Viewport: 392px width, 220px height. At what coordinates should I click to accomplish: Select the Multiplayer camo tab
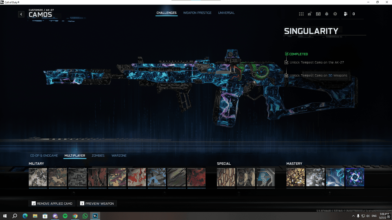coord(75,156)
